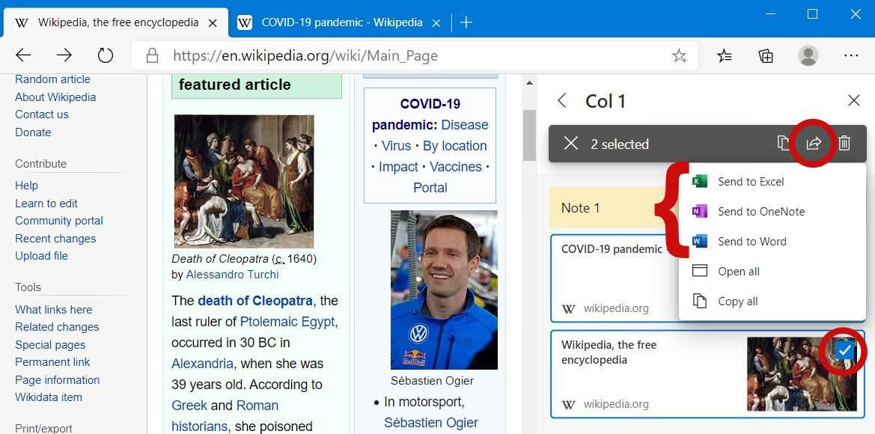
Task: Open the COVID-19 pandemic collection card
Action: point(614,278)
